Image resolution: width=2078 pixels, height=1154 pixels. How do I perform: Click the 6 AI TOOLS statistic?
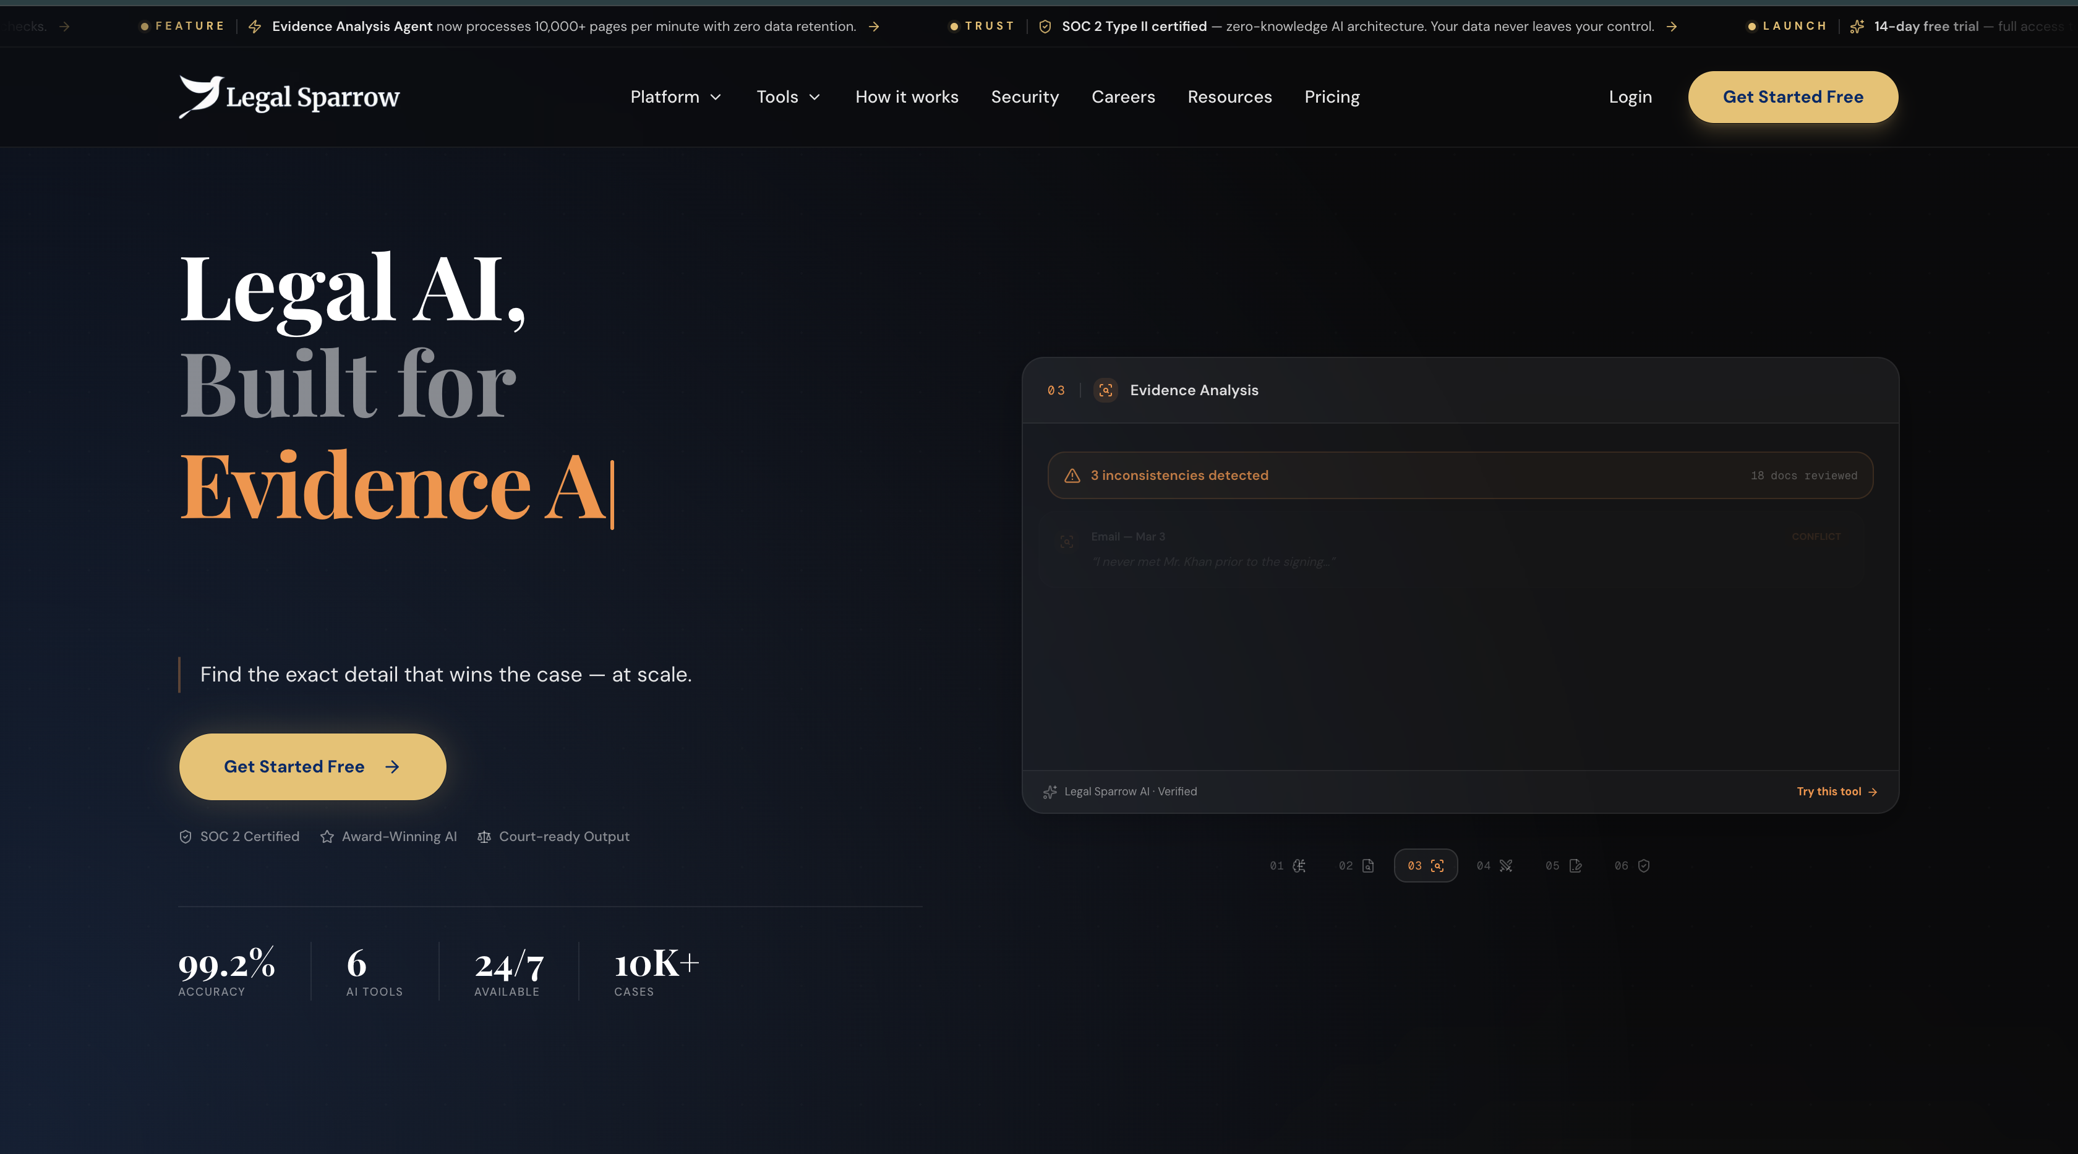[374, 972]
